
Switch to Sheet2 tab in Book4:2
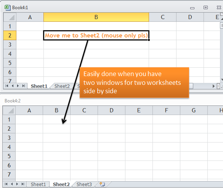[x=61, y=184]
